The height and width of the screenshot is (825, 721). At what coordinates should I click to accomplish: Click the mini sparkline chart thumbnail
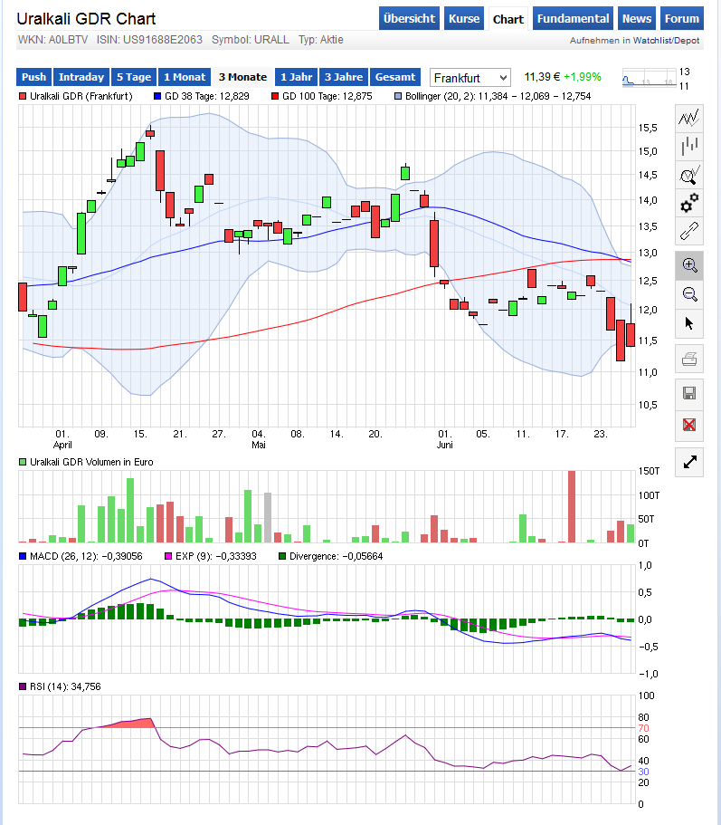coord(649,78)
